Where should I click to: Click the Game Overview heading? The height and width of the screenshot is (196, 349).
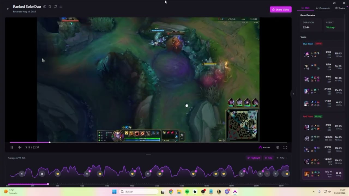(x=308, y=15)
